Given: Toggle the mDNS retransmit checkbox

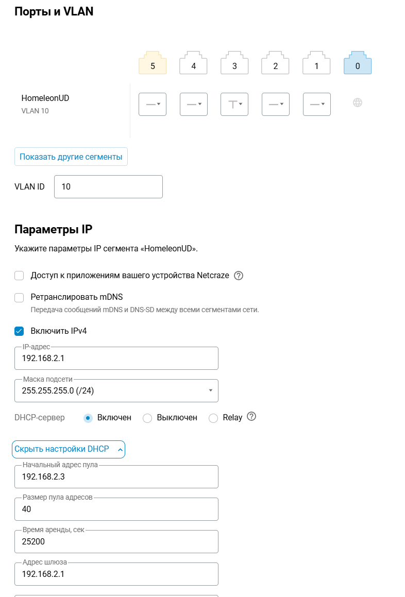Looking at the screenshot, I should [20, 297].
